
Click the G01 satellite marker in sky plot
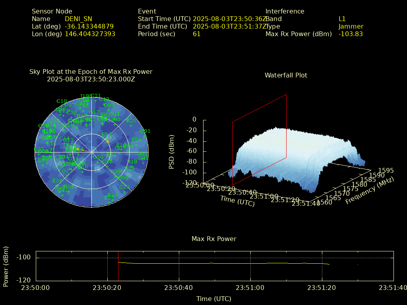(x=145, y=135)
